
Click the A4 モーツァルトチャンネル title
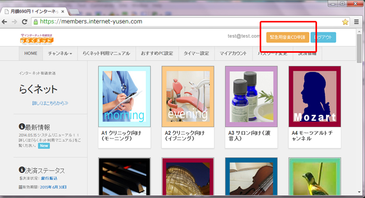click(312, 135)
